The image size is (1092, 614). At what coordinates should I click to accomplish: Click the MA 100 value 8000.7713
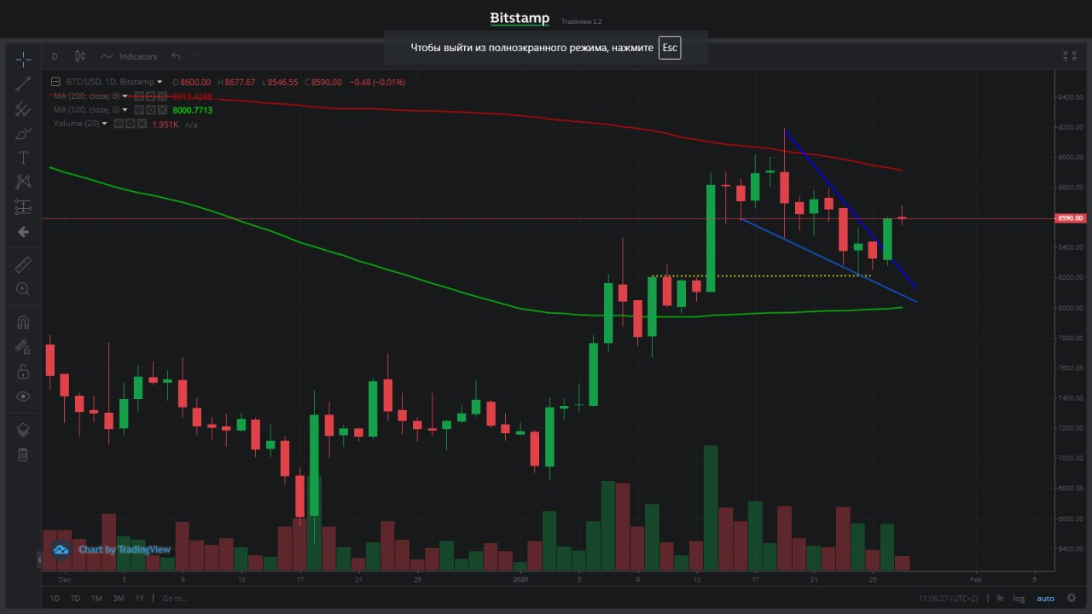click(x=193, y=110)
